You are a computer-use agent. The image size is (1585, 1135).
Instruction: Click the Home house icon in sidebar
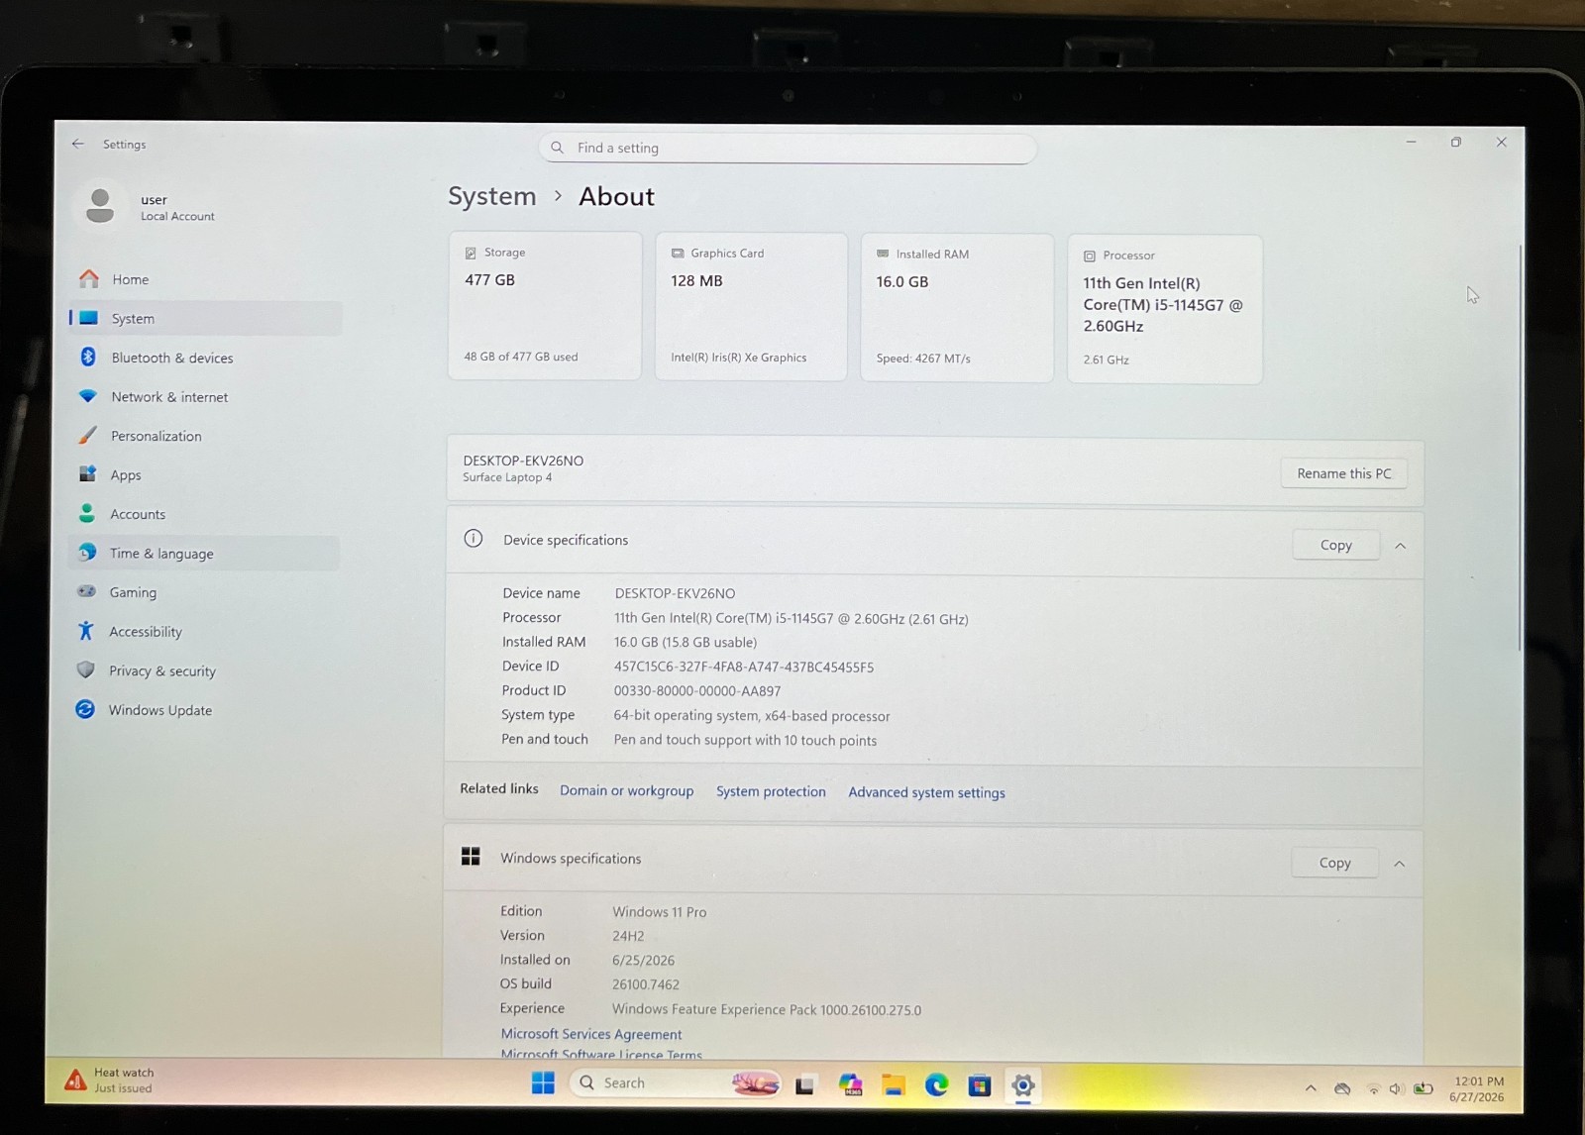[x=89, y=279]
